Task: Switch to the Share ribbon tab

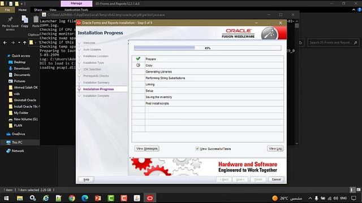Action: click(38, 10)
